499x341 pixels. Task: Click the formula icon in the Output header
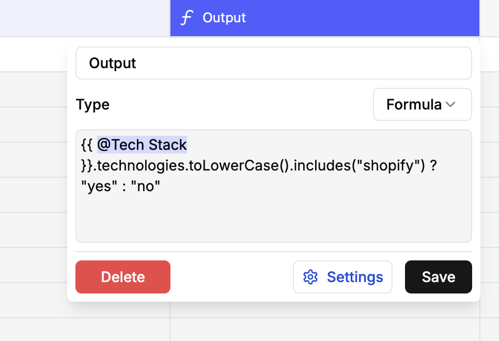tap(187, 18)
